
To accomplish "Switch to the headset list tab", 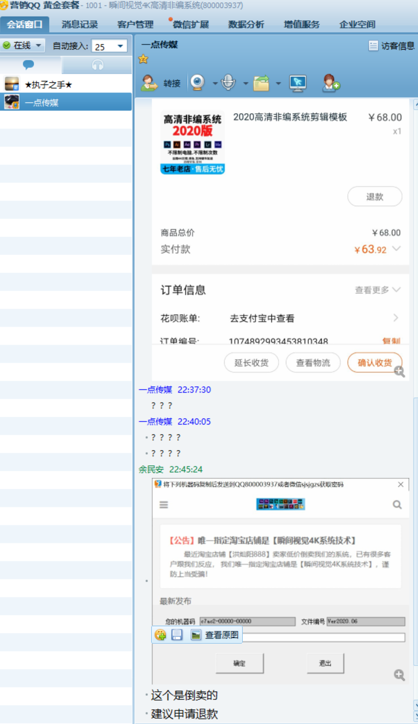I will tap(98, 64).
